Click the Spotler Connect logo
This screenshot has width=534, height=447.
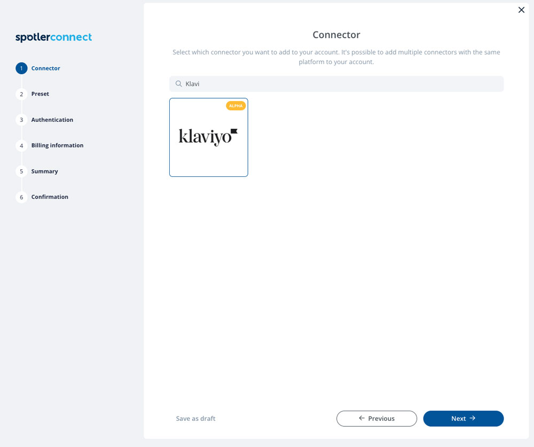coord(53,37)
